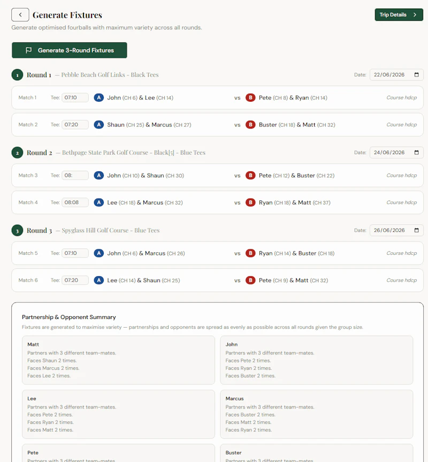Image resolution: width=428 pixels, height=462 pixels.
Task: Click Team B badge in Match 6
Action: [x=250, y=280]
